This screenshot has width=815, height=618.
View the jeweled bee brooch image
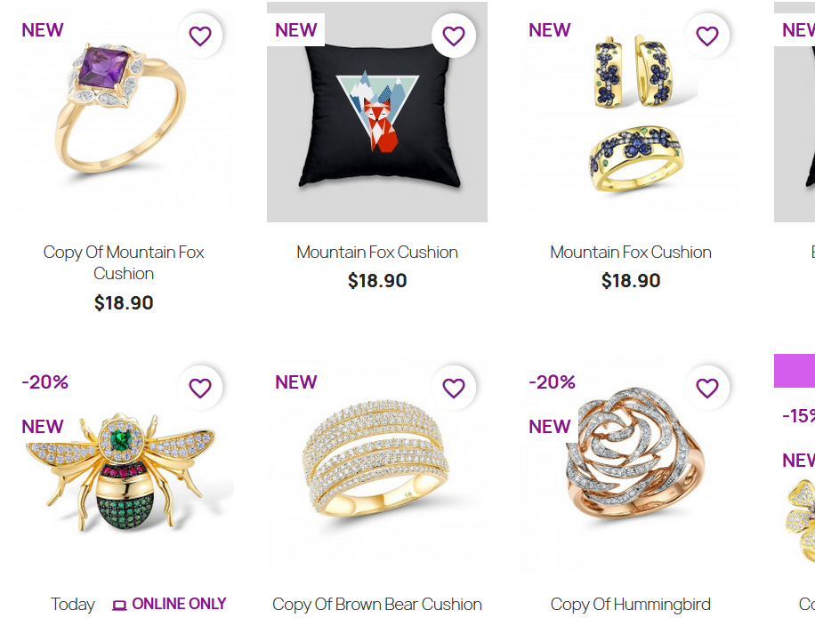[x=124, y=464]
